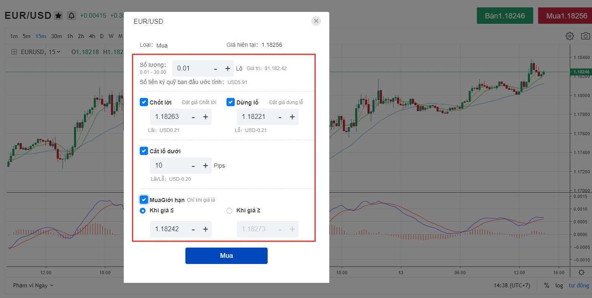The width and height of the screenshot is (592, 298).
Task: Toggle the Dừng lỗ checkbox
Action: click(231, 102)
